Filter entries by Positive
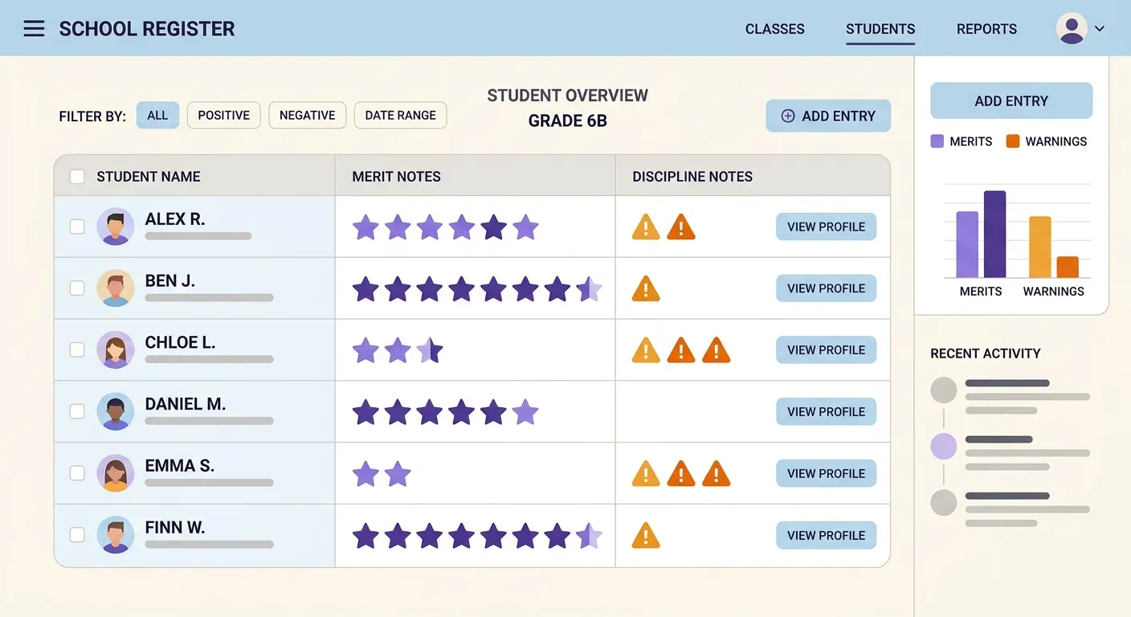Viewport: 1131px width, 617px height. (x=223, y=116)
